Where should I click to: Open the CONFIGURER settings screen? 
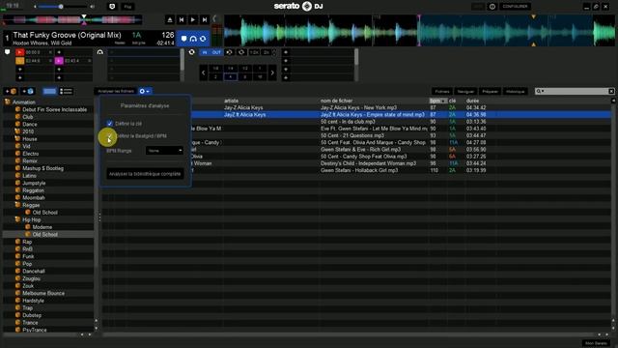click(515, 7)
